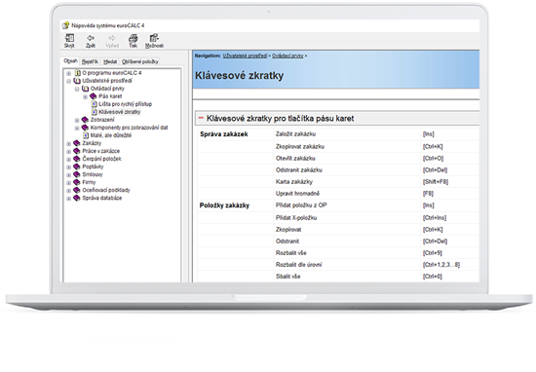
Task: Expand the Práce v zakázce node
Action: pyautogui.click(x=69, y=152)
